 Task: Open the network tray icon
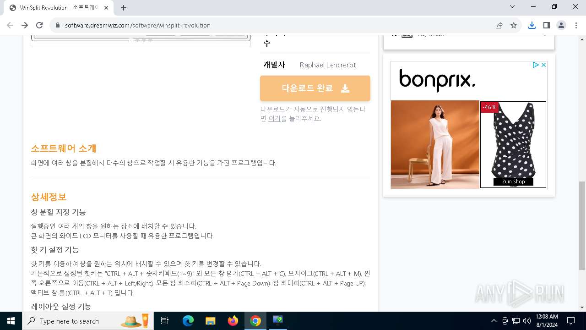515,321
